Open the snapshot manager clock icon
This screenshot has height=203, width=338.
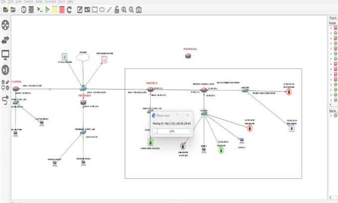coord(24,10)
